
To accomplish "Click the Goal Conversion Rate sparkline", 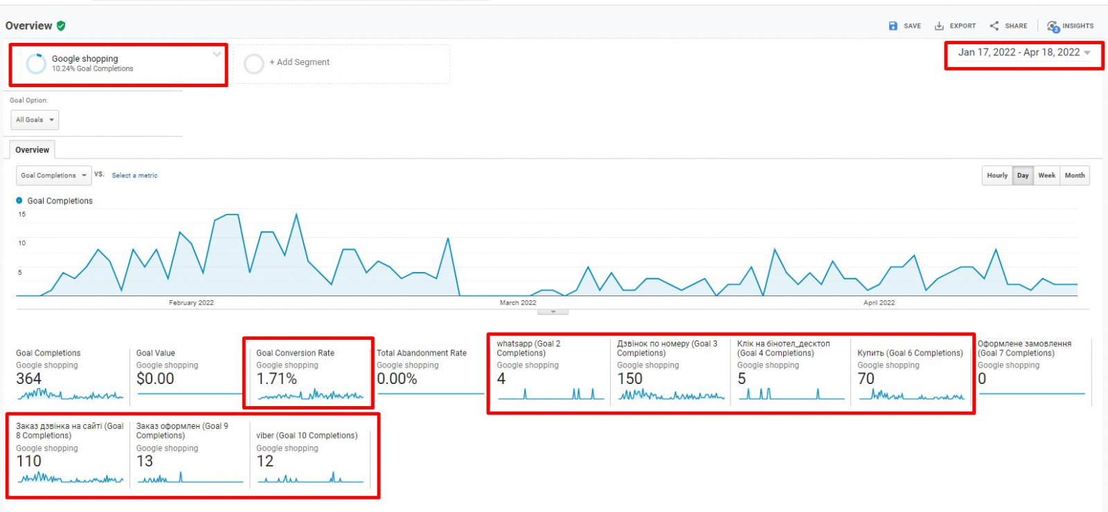I will click(x=310, y=396).
